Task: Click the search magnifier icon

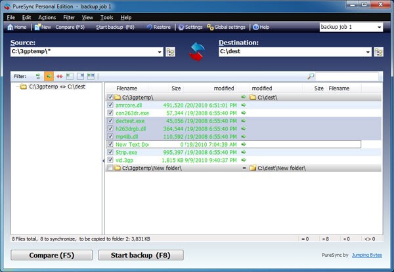Action: coord(311,76)
